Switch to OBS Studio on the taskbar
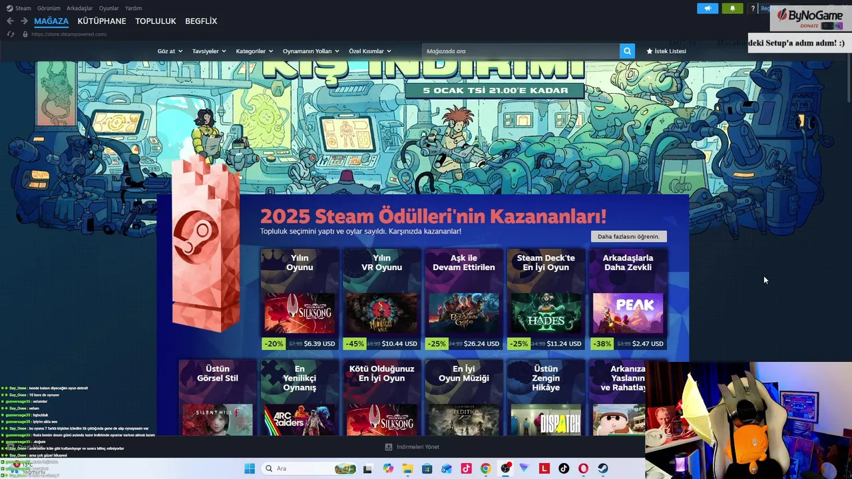Screen dimensions: 852x479 (x=505, y=468)
